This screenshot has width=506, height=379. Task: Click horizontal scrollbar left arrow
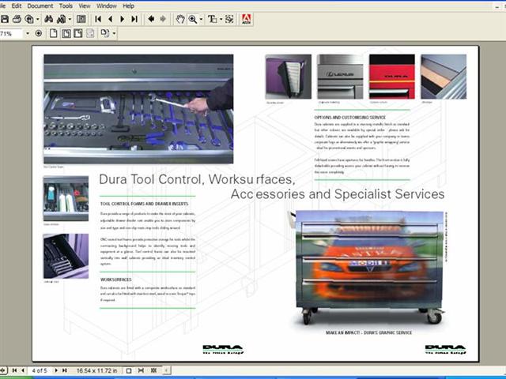167,370
